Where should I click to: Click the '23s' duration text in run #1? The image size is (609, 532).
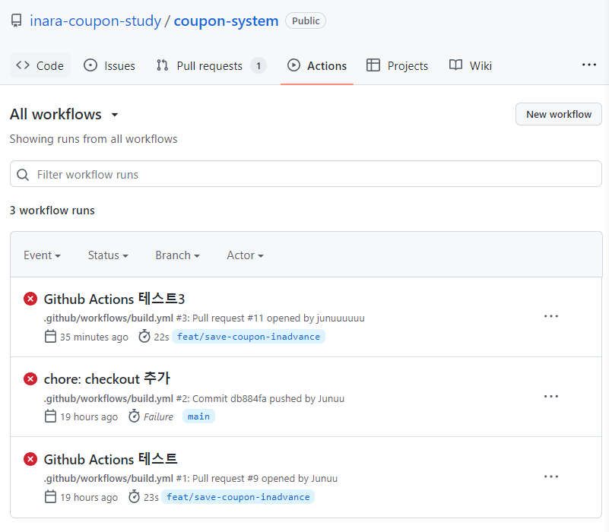[x=151, y=498]
